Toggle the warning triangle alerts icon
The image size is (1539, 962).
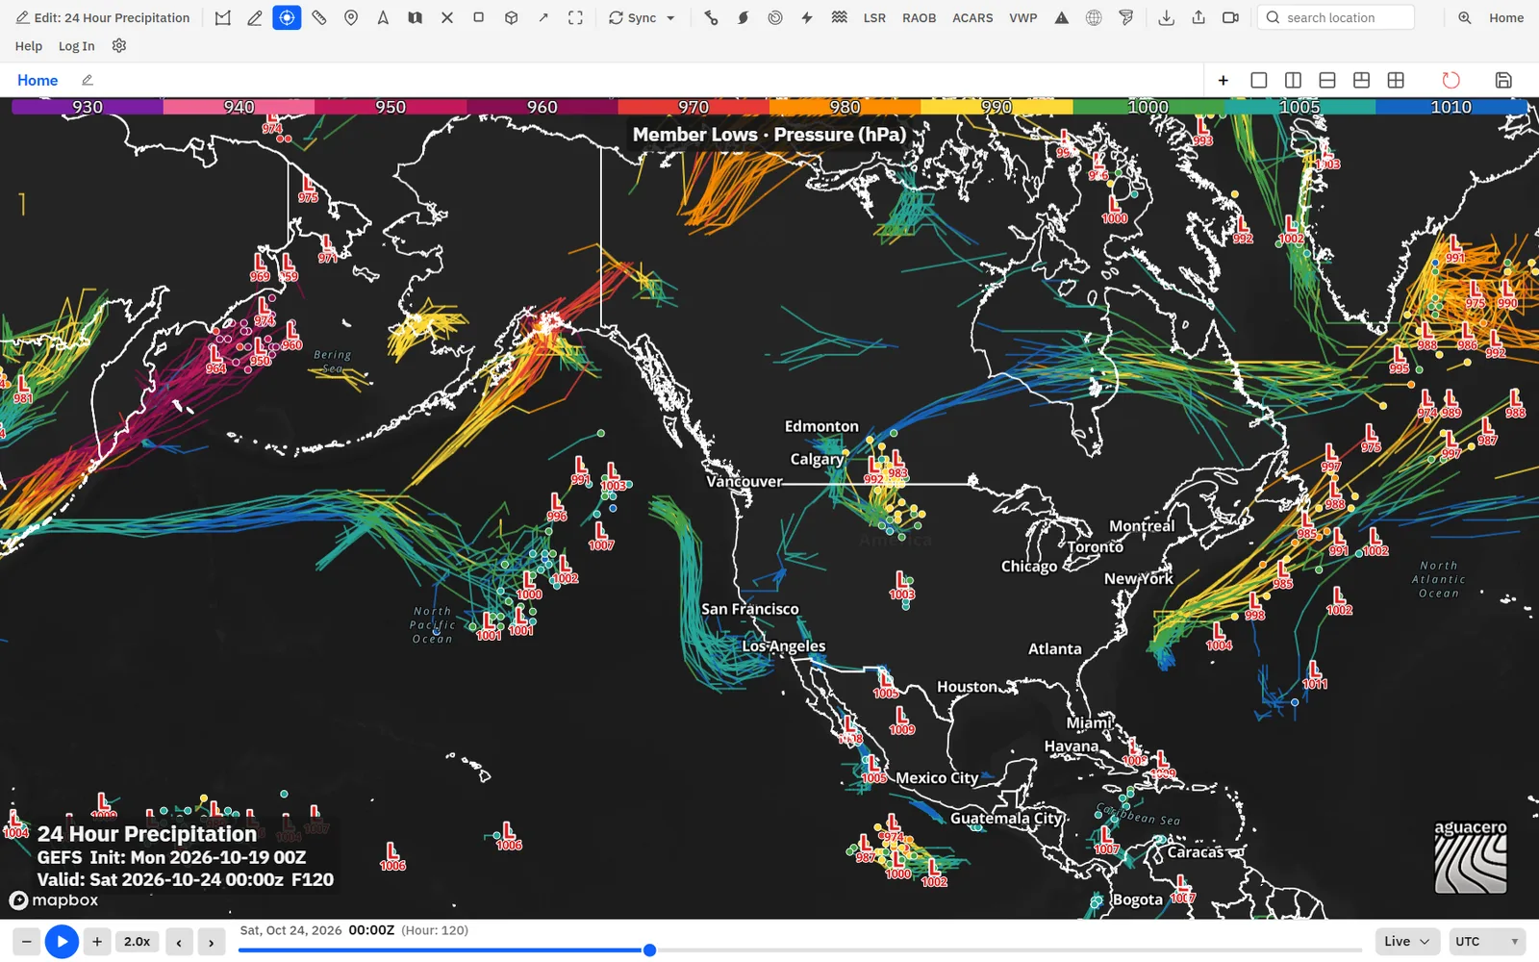click(1062, 17)
